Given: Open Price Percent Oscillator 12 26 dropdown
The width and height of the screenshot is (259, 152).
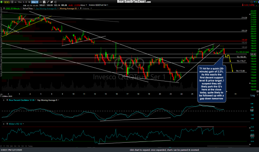Looking at the screenshot, I should click(x=36, y=100).
